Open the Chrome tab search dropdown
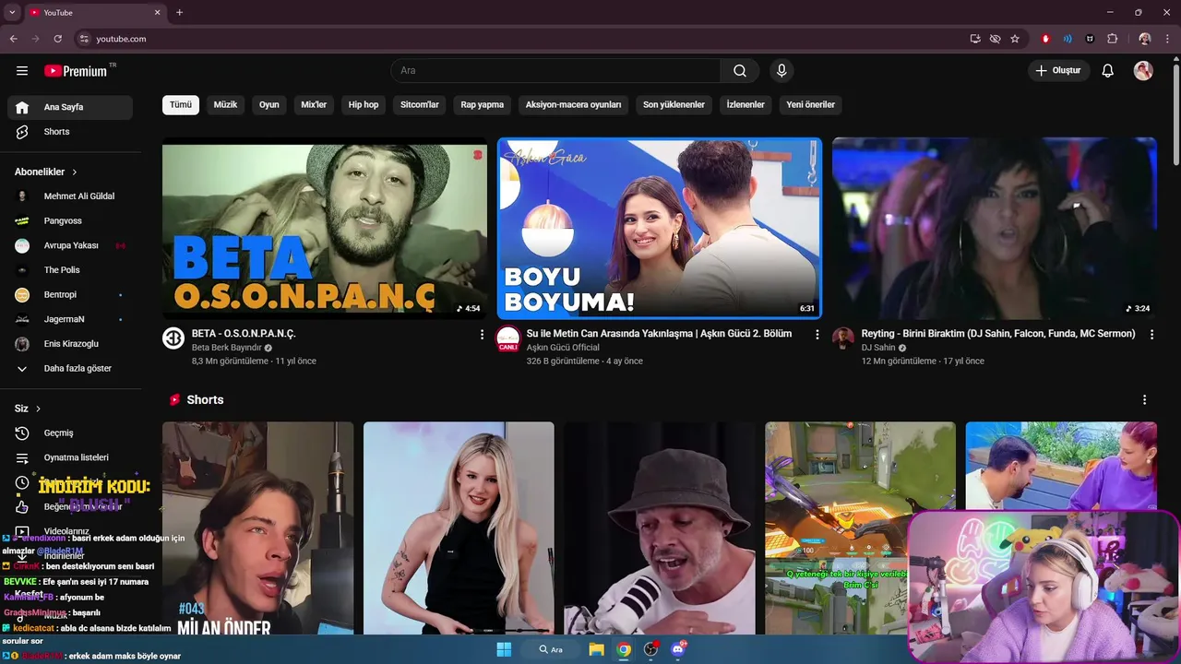Viewport: 1181px width, 664px height. coord(12,13)
